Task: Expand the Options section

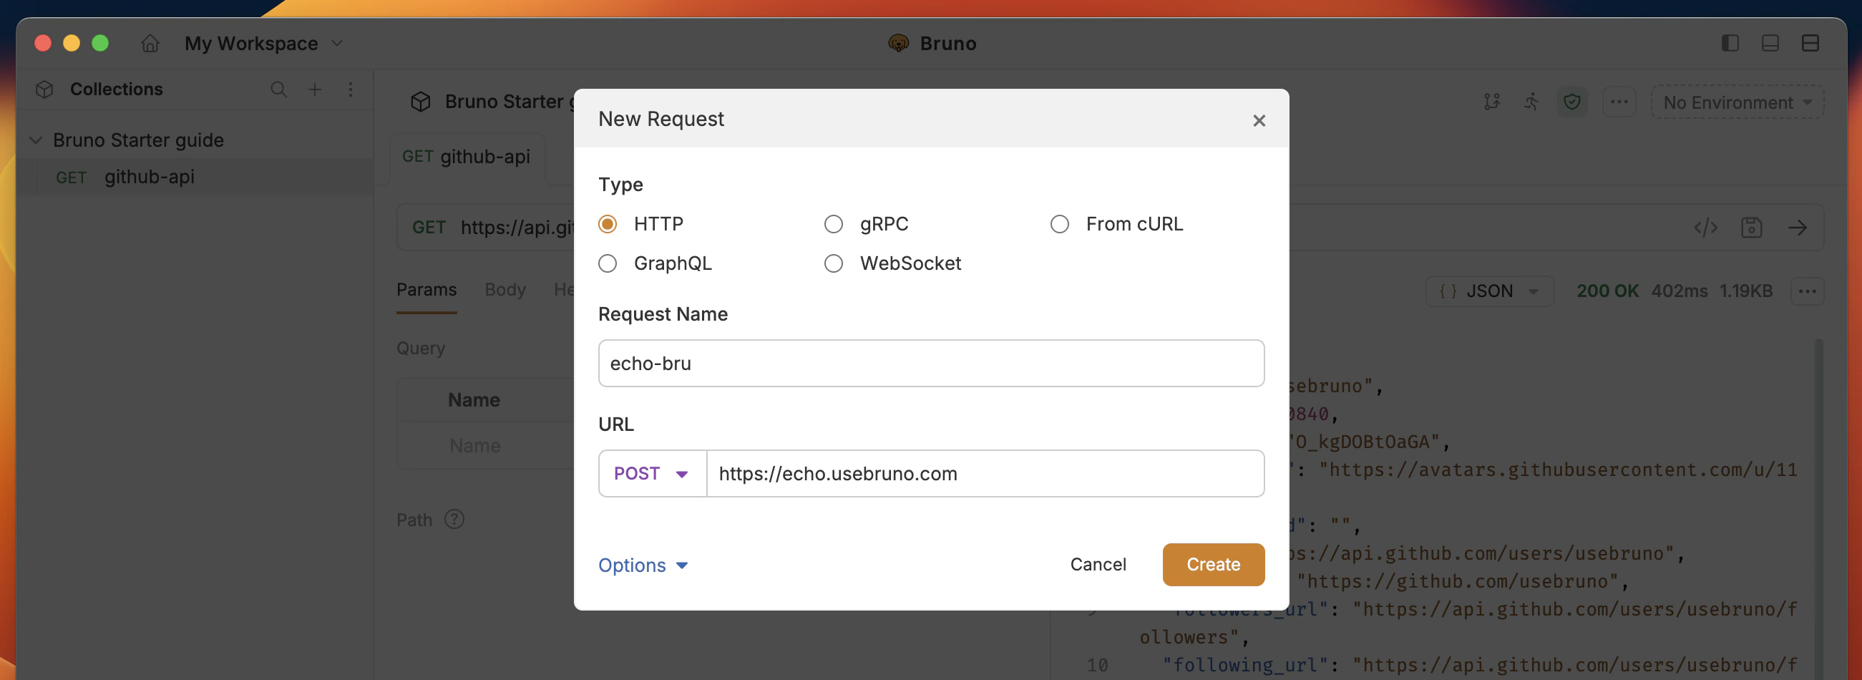Action: (x=643, y=565)
